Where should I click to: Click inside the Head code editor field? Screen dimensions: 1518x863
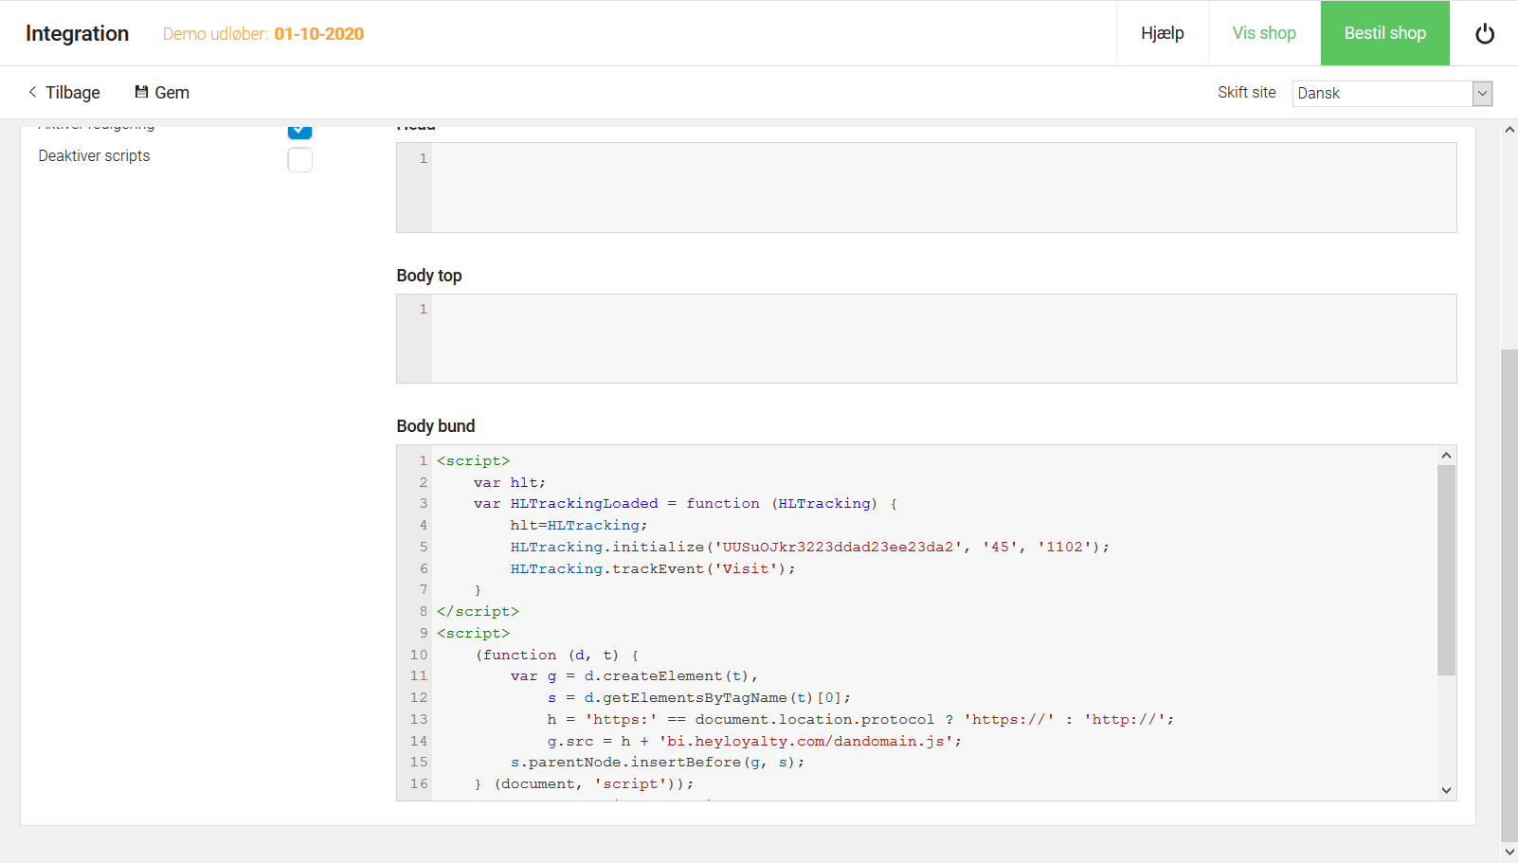(944, 188)
